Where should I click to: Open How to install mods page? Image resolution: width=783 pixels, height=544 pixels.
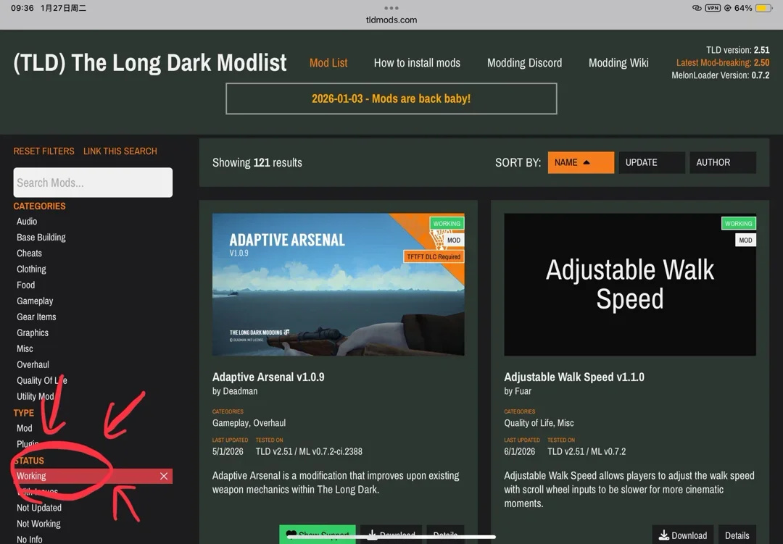point(417,63)
